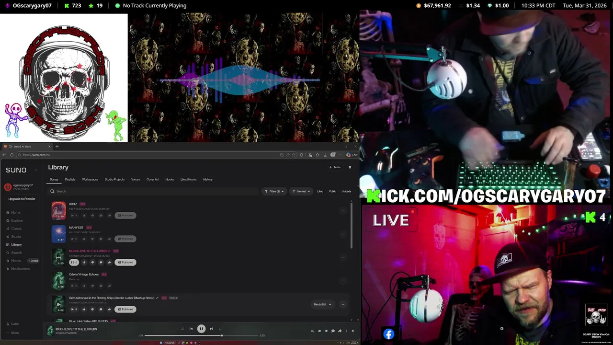Open Home in the Suno sidebar
The image size is (613, 345).
(13, 212)
